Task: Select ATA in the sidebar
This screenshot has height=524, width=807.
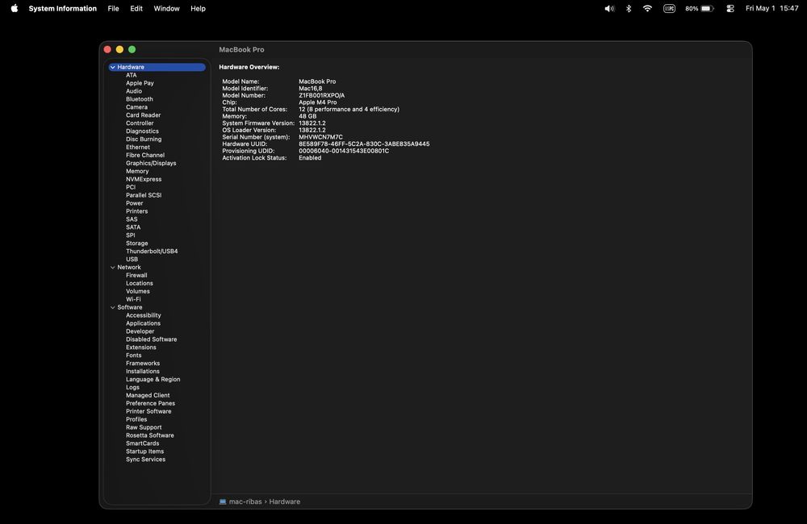Action: tap(132, 75)
